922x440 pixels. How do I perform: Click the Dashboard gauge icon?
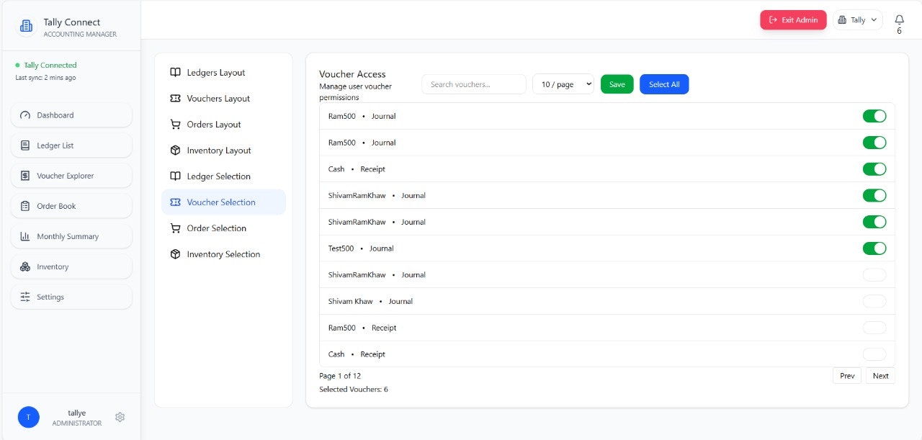tap(25, 115)
